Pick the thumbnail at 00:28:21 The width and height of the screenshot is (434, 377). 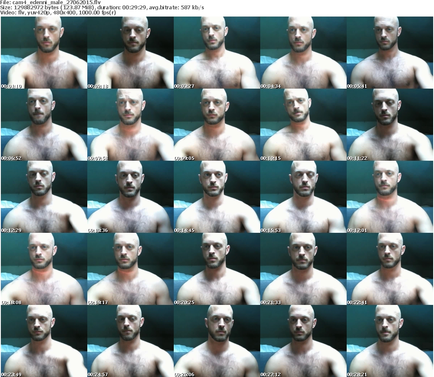tap(390, 341)
